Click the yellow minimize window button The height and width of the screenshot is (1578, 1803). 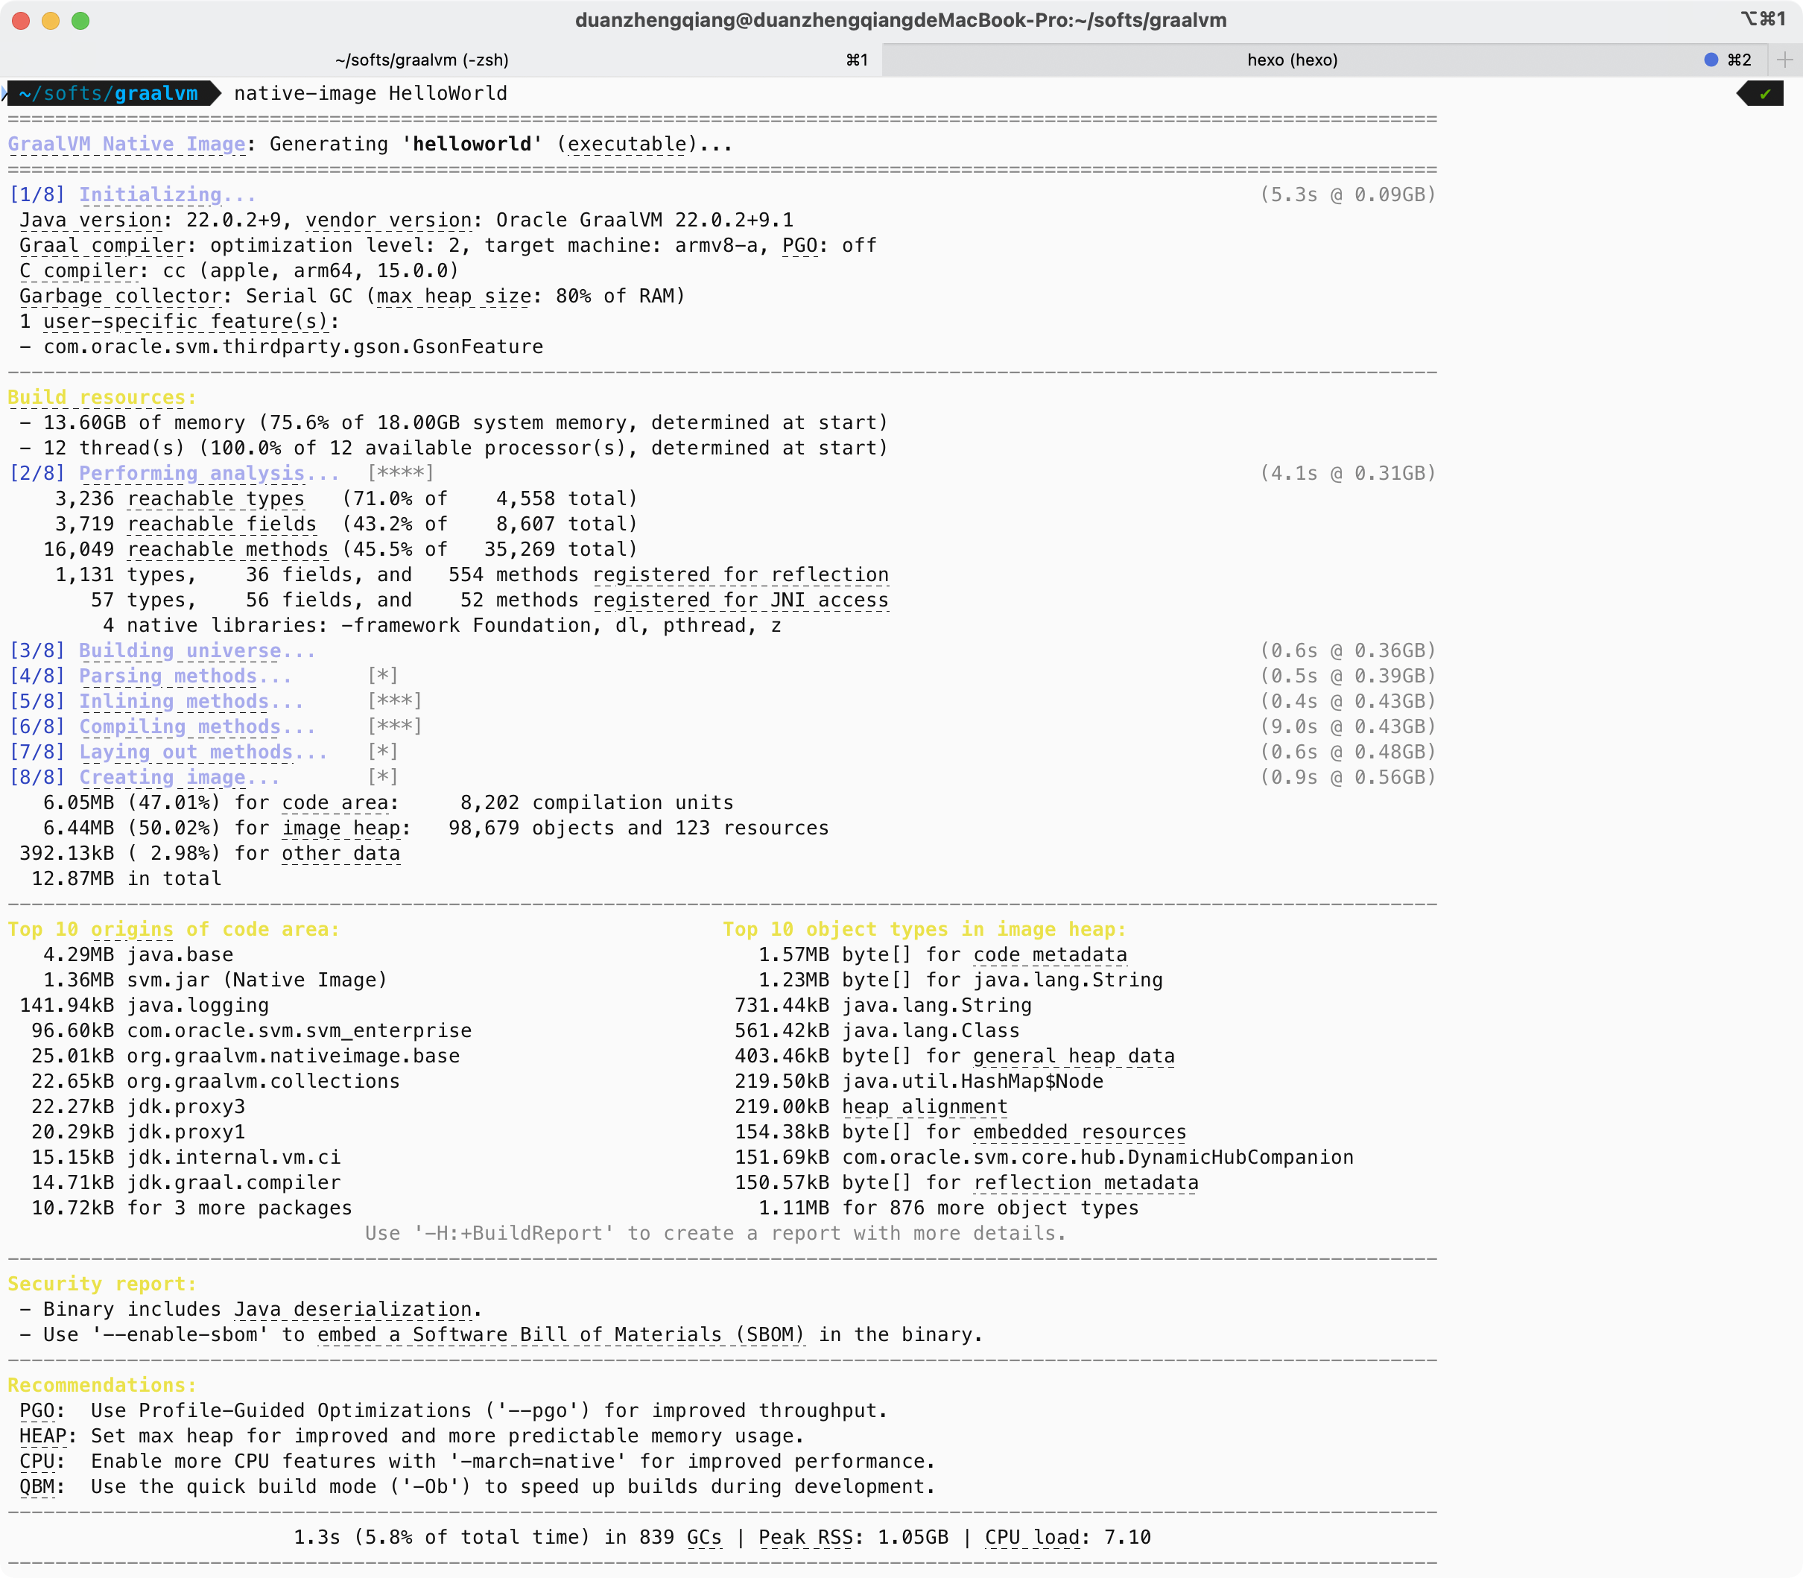[51, 20]
